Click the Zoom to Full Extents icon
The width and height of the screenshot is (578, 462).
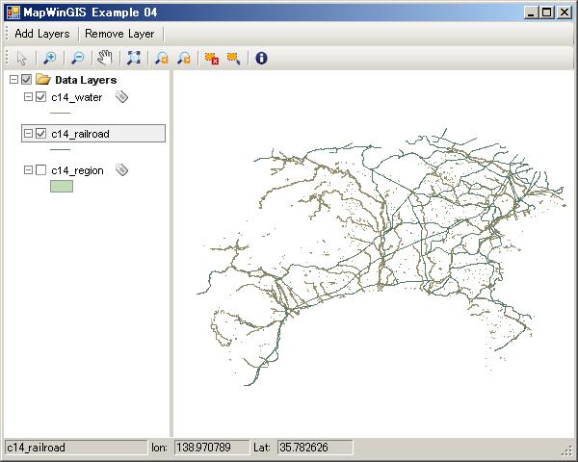(133, 58)
